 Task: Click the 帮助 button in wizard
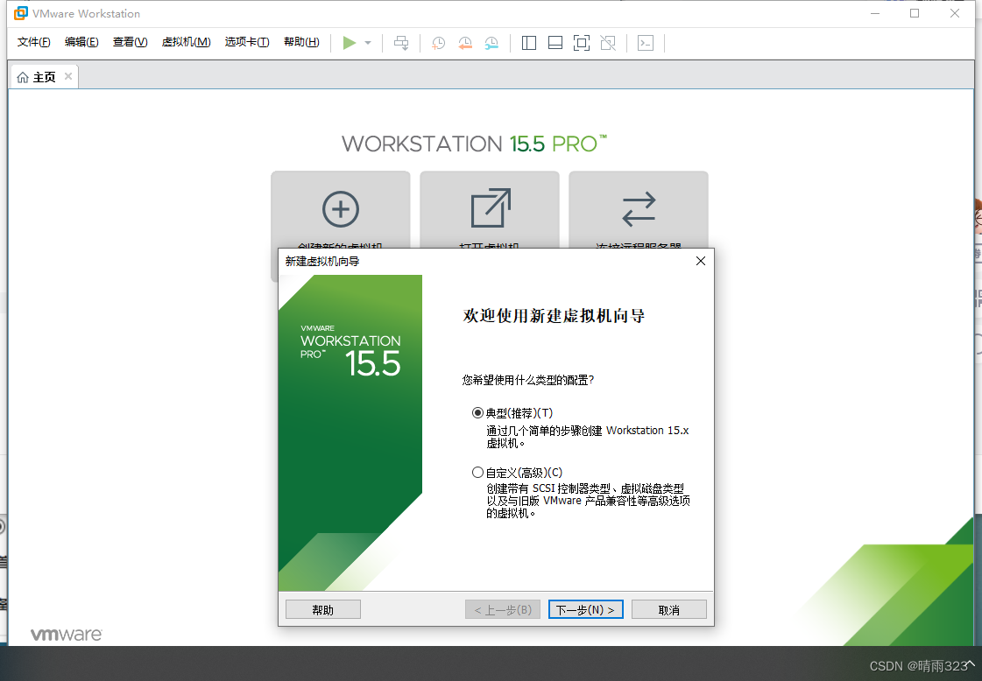tap(323, 609)
